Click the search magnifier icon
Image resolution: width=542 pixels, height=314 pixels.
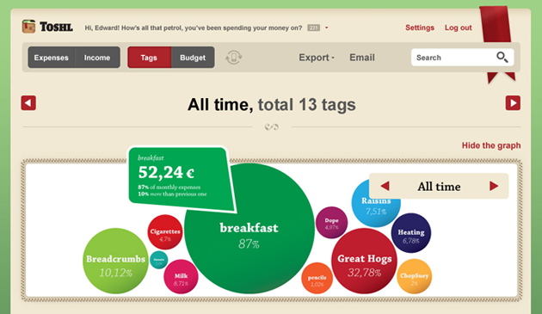click(x=502, y=57)
